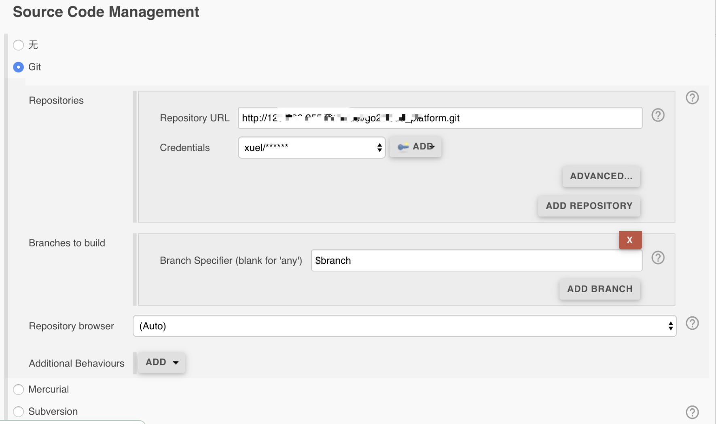This screenshot has height=424, width=716.
Task: Select the 无 (None) radio option
Action: 19,45
